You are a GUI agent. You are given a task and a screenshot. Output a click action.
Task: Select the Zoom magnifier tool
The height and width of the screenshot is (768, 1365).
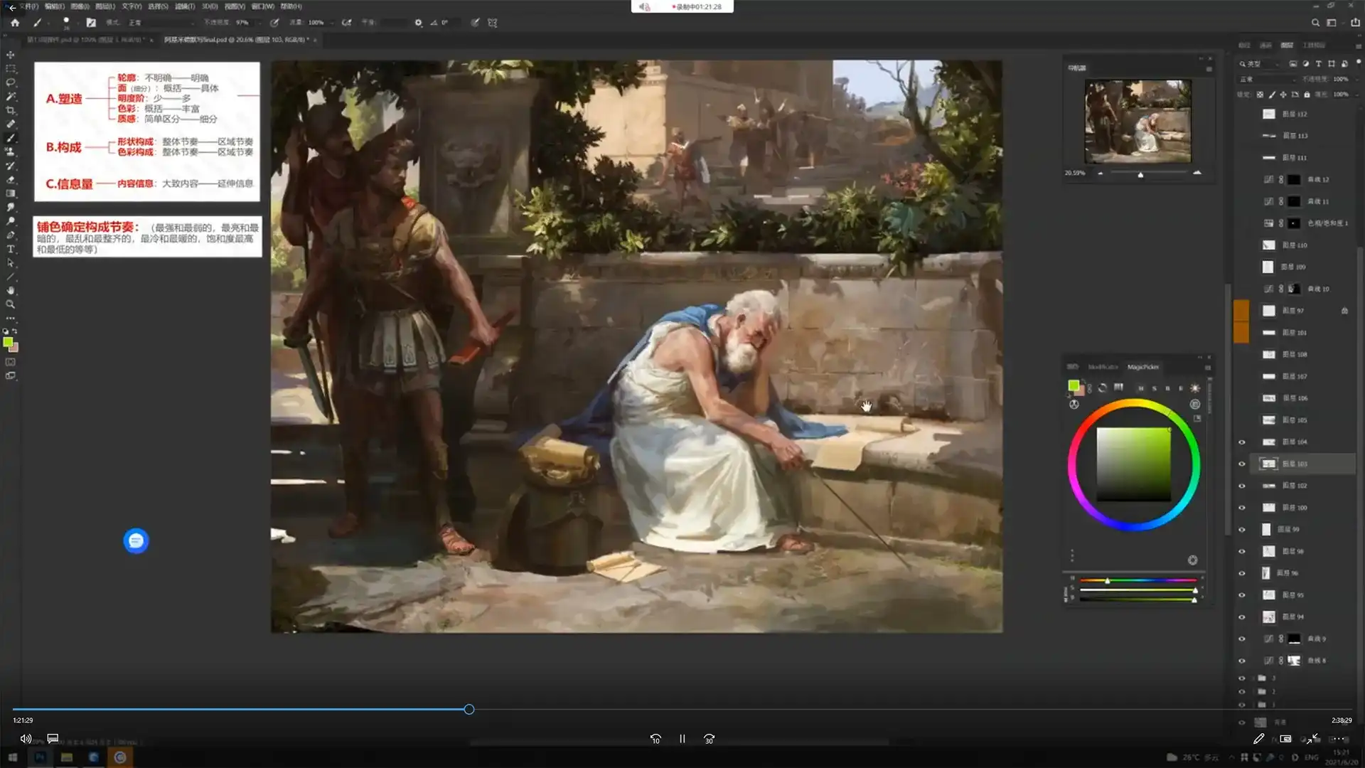tap(11, 304)
